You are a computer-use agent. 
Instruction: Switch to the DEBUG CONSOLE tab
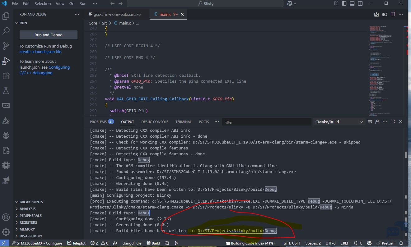click(155, 122)
